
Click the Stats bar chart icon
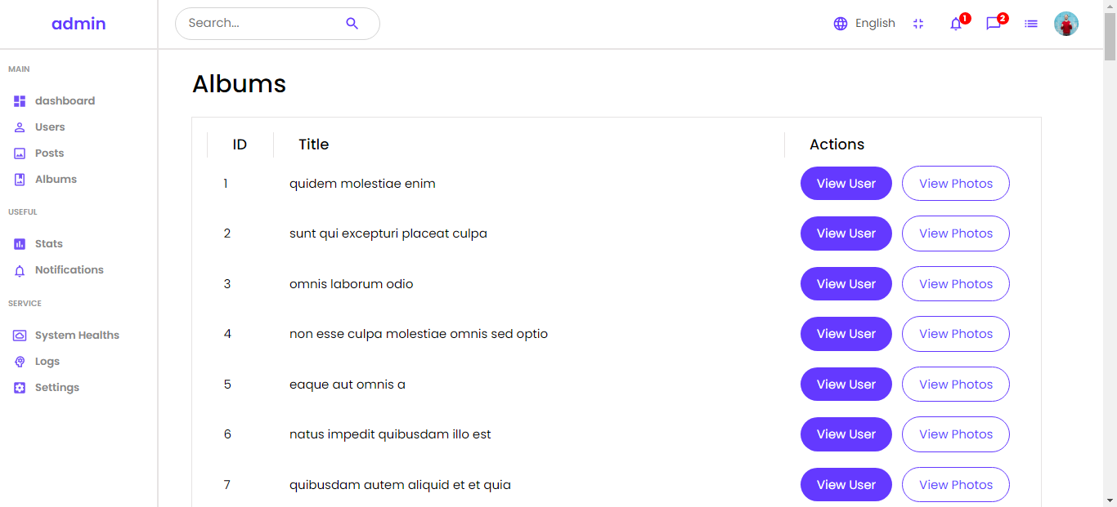pos(20,244)
